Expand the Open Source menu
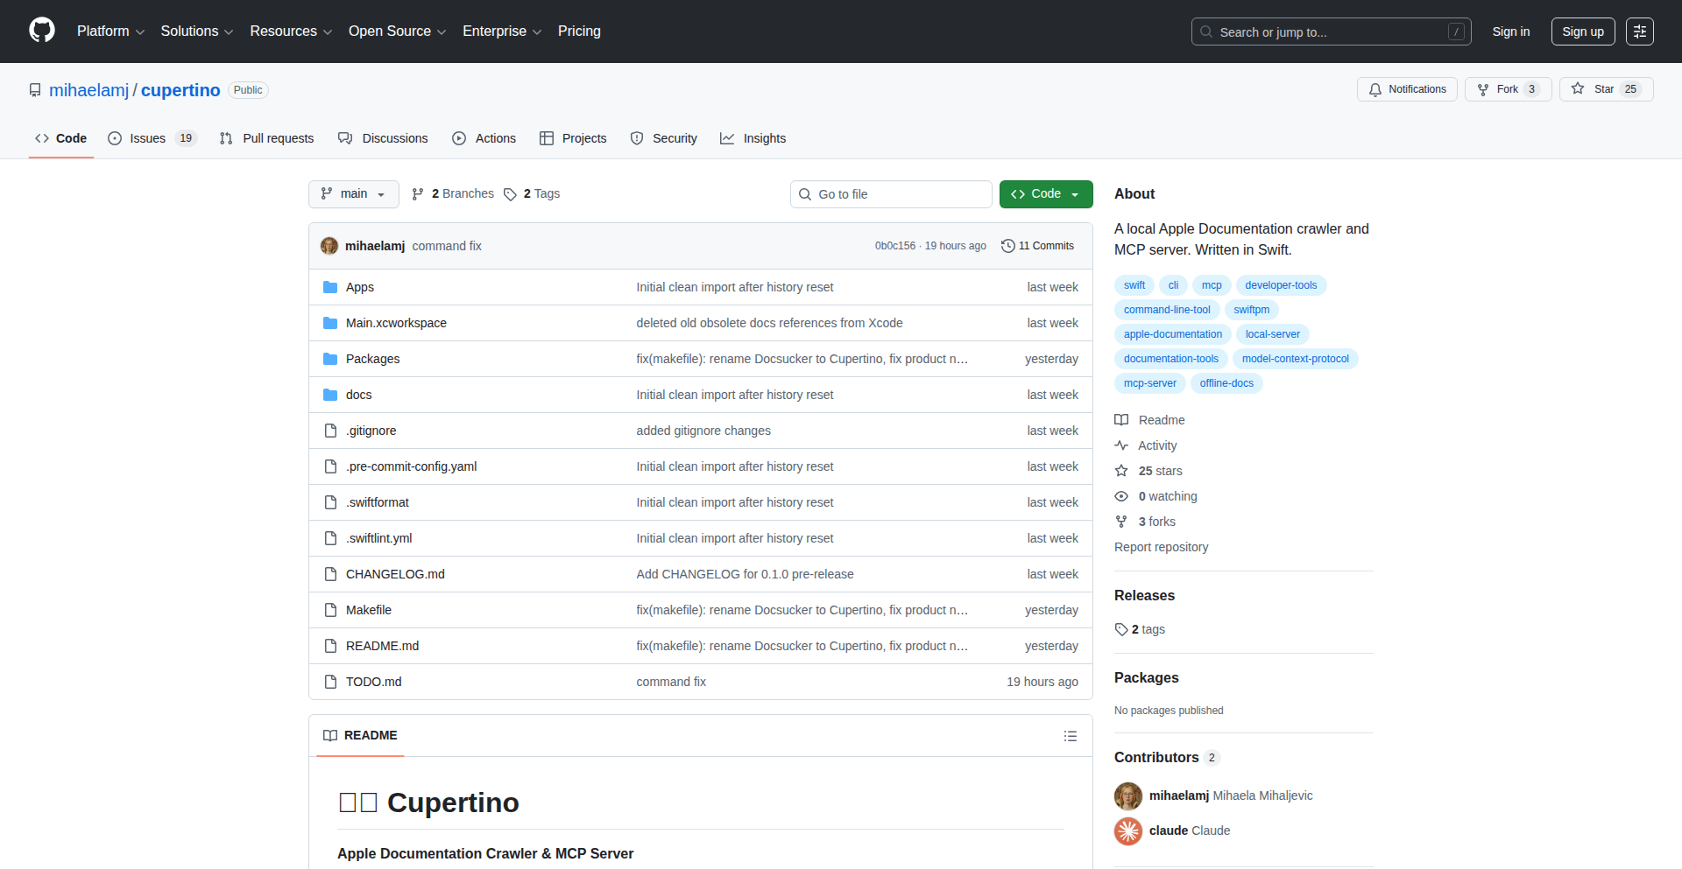 396,31
